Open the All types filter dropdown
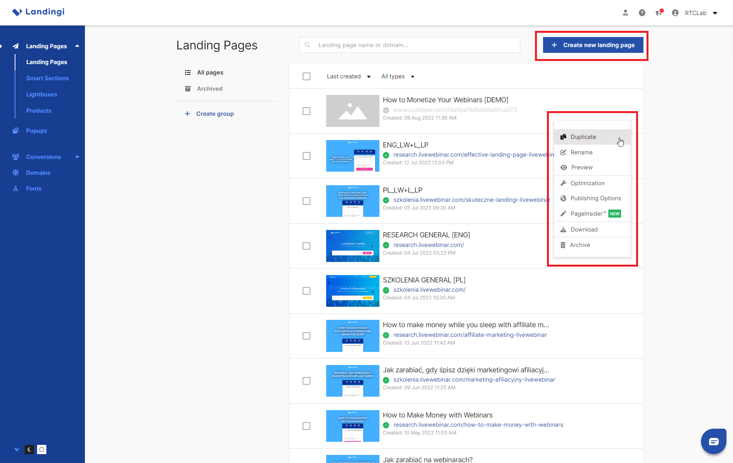 click(x=397, y=76)
